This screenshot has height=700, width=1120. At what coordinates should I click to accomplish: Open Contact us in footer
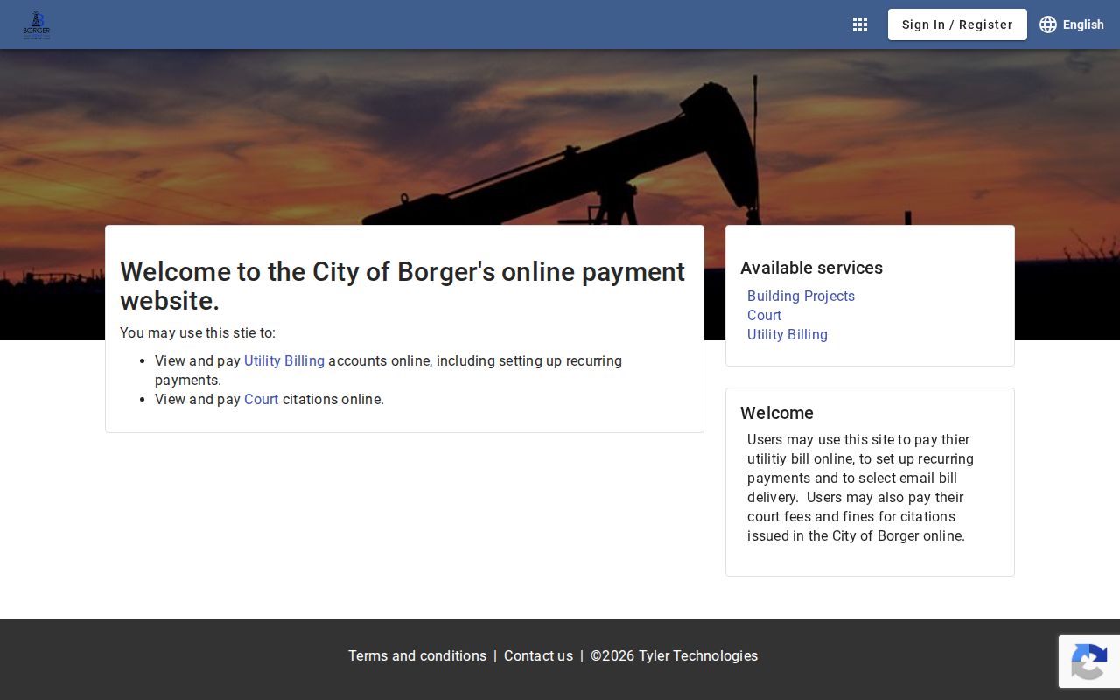538,655
